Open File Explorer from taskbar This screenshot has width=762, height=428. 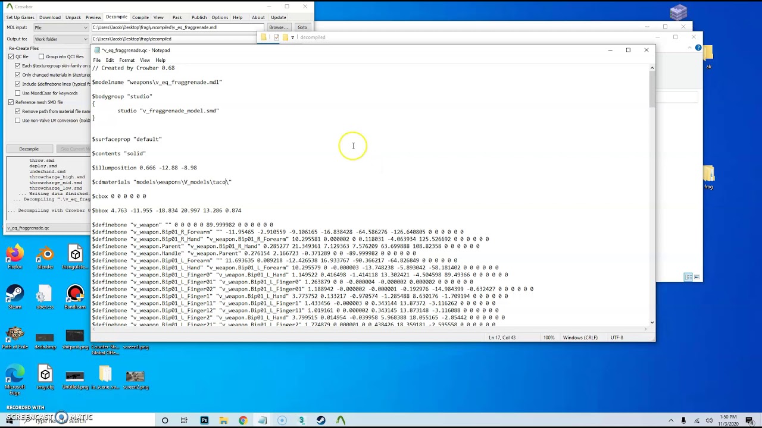pos(223,421)
